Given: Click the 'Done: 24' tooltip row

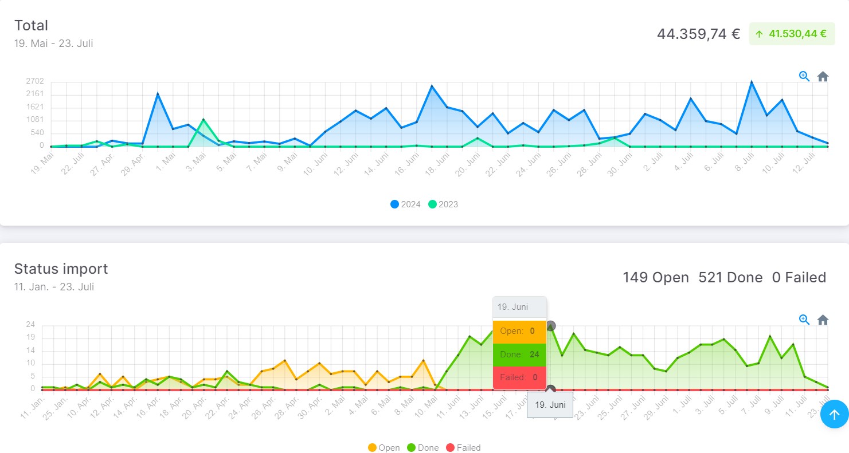Looking at the screenshot, I should pos(519,354).
